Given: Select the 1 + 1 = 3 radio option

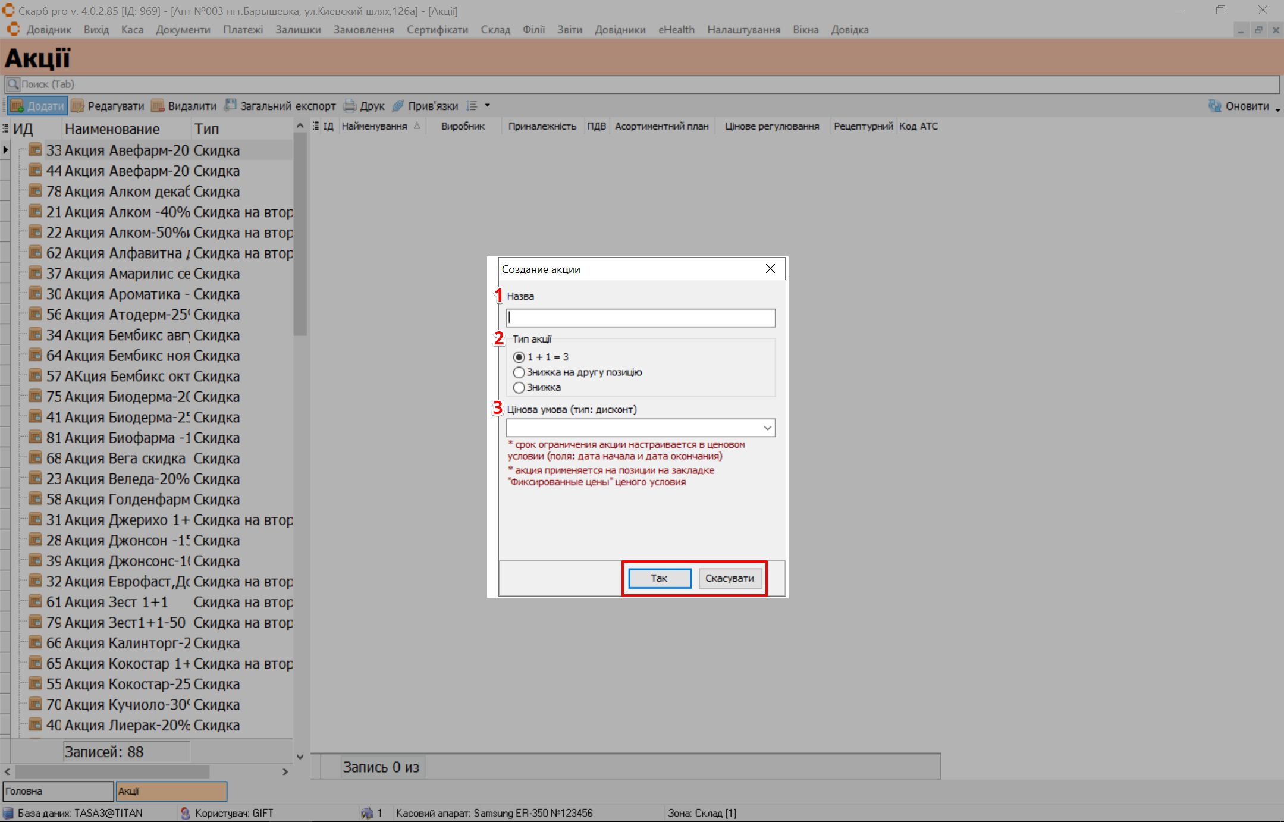Looking at the screenshot, I should [519, 357].
